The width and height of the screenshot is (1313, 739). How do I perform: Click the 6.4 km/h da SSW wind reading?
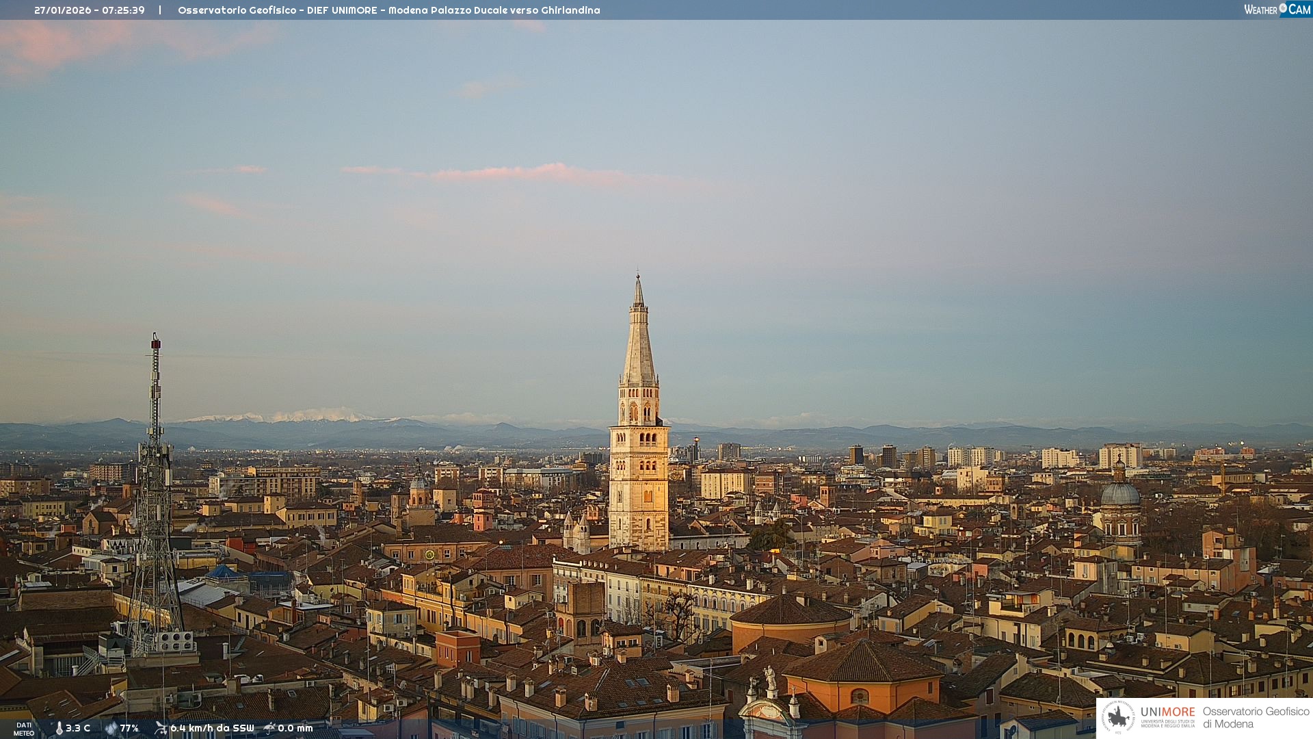coord(212,729)
